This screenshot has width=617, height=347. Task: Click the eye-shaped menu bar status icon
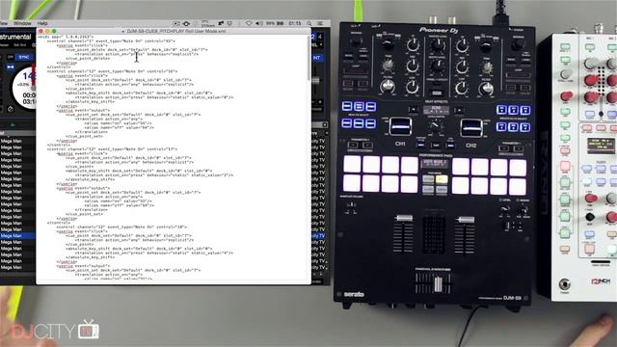[x=186, y=23]
